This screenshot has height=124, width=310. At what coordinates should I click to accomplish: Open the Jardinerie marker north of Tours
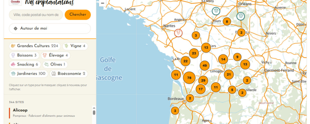pos(216,11)
